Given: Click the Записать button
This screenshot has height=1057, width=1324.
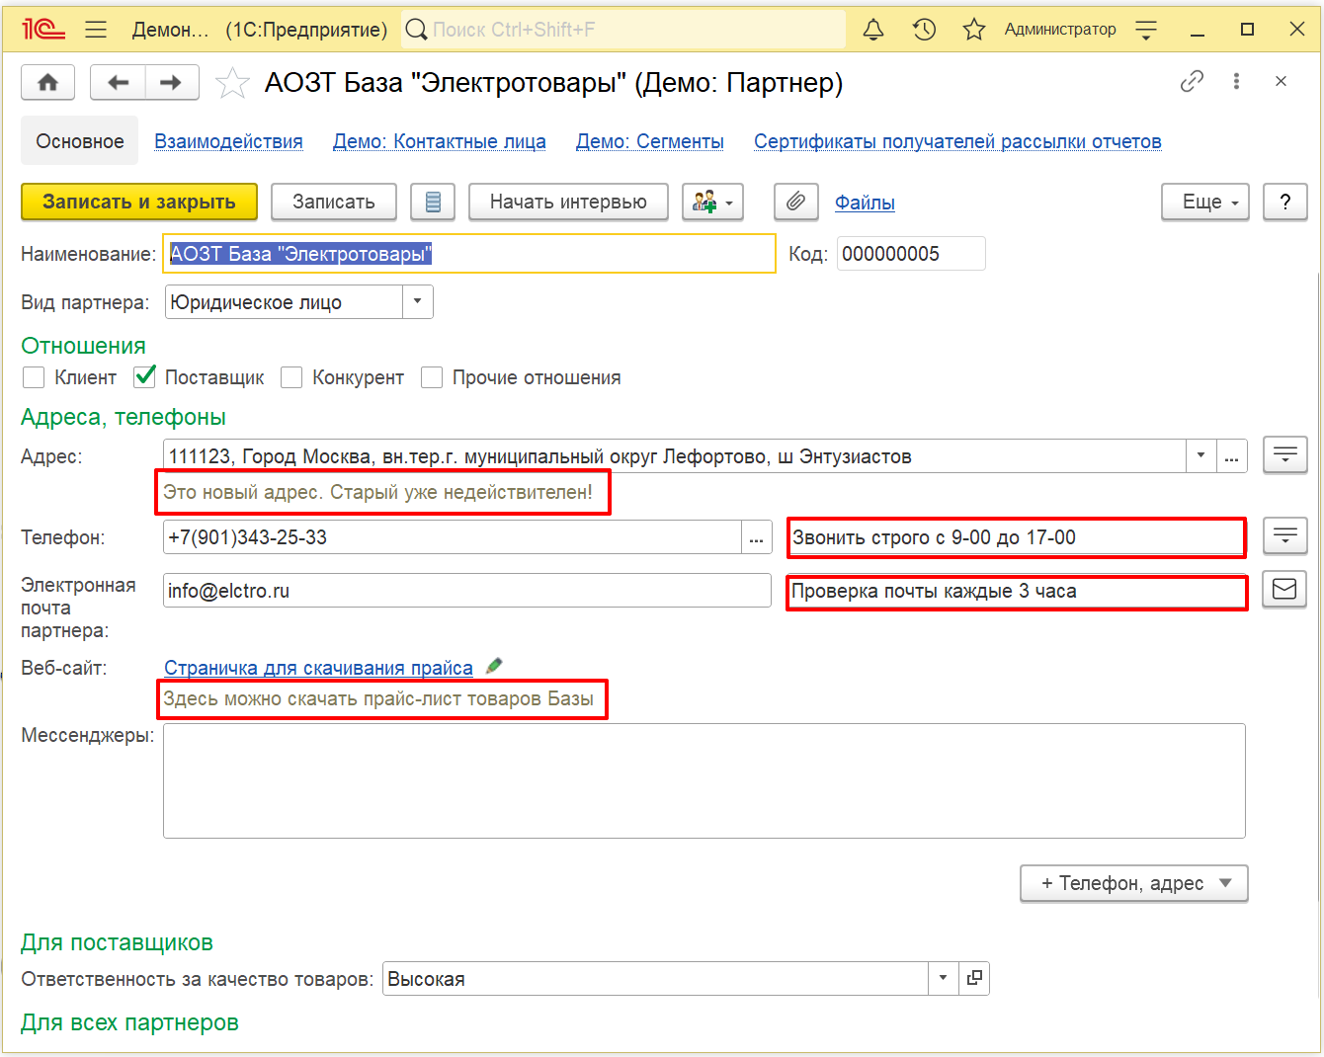Looking at the screenshot, I should 334,202.
